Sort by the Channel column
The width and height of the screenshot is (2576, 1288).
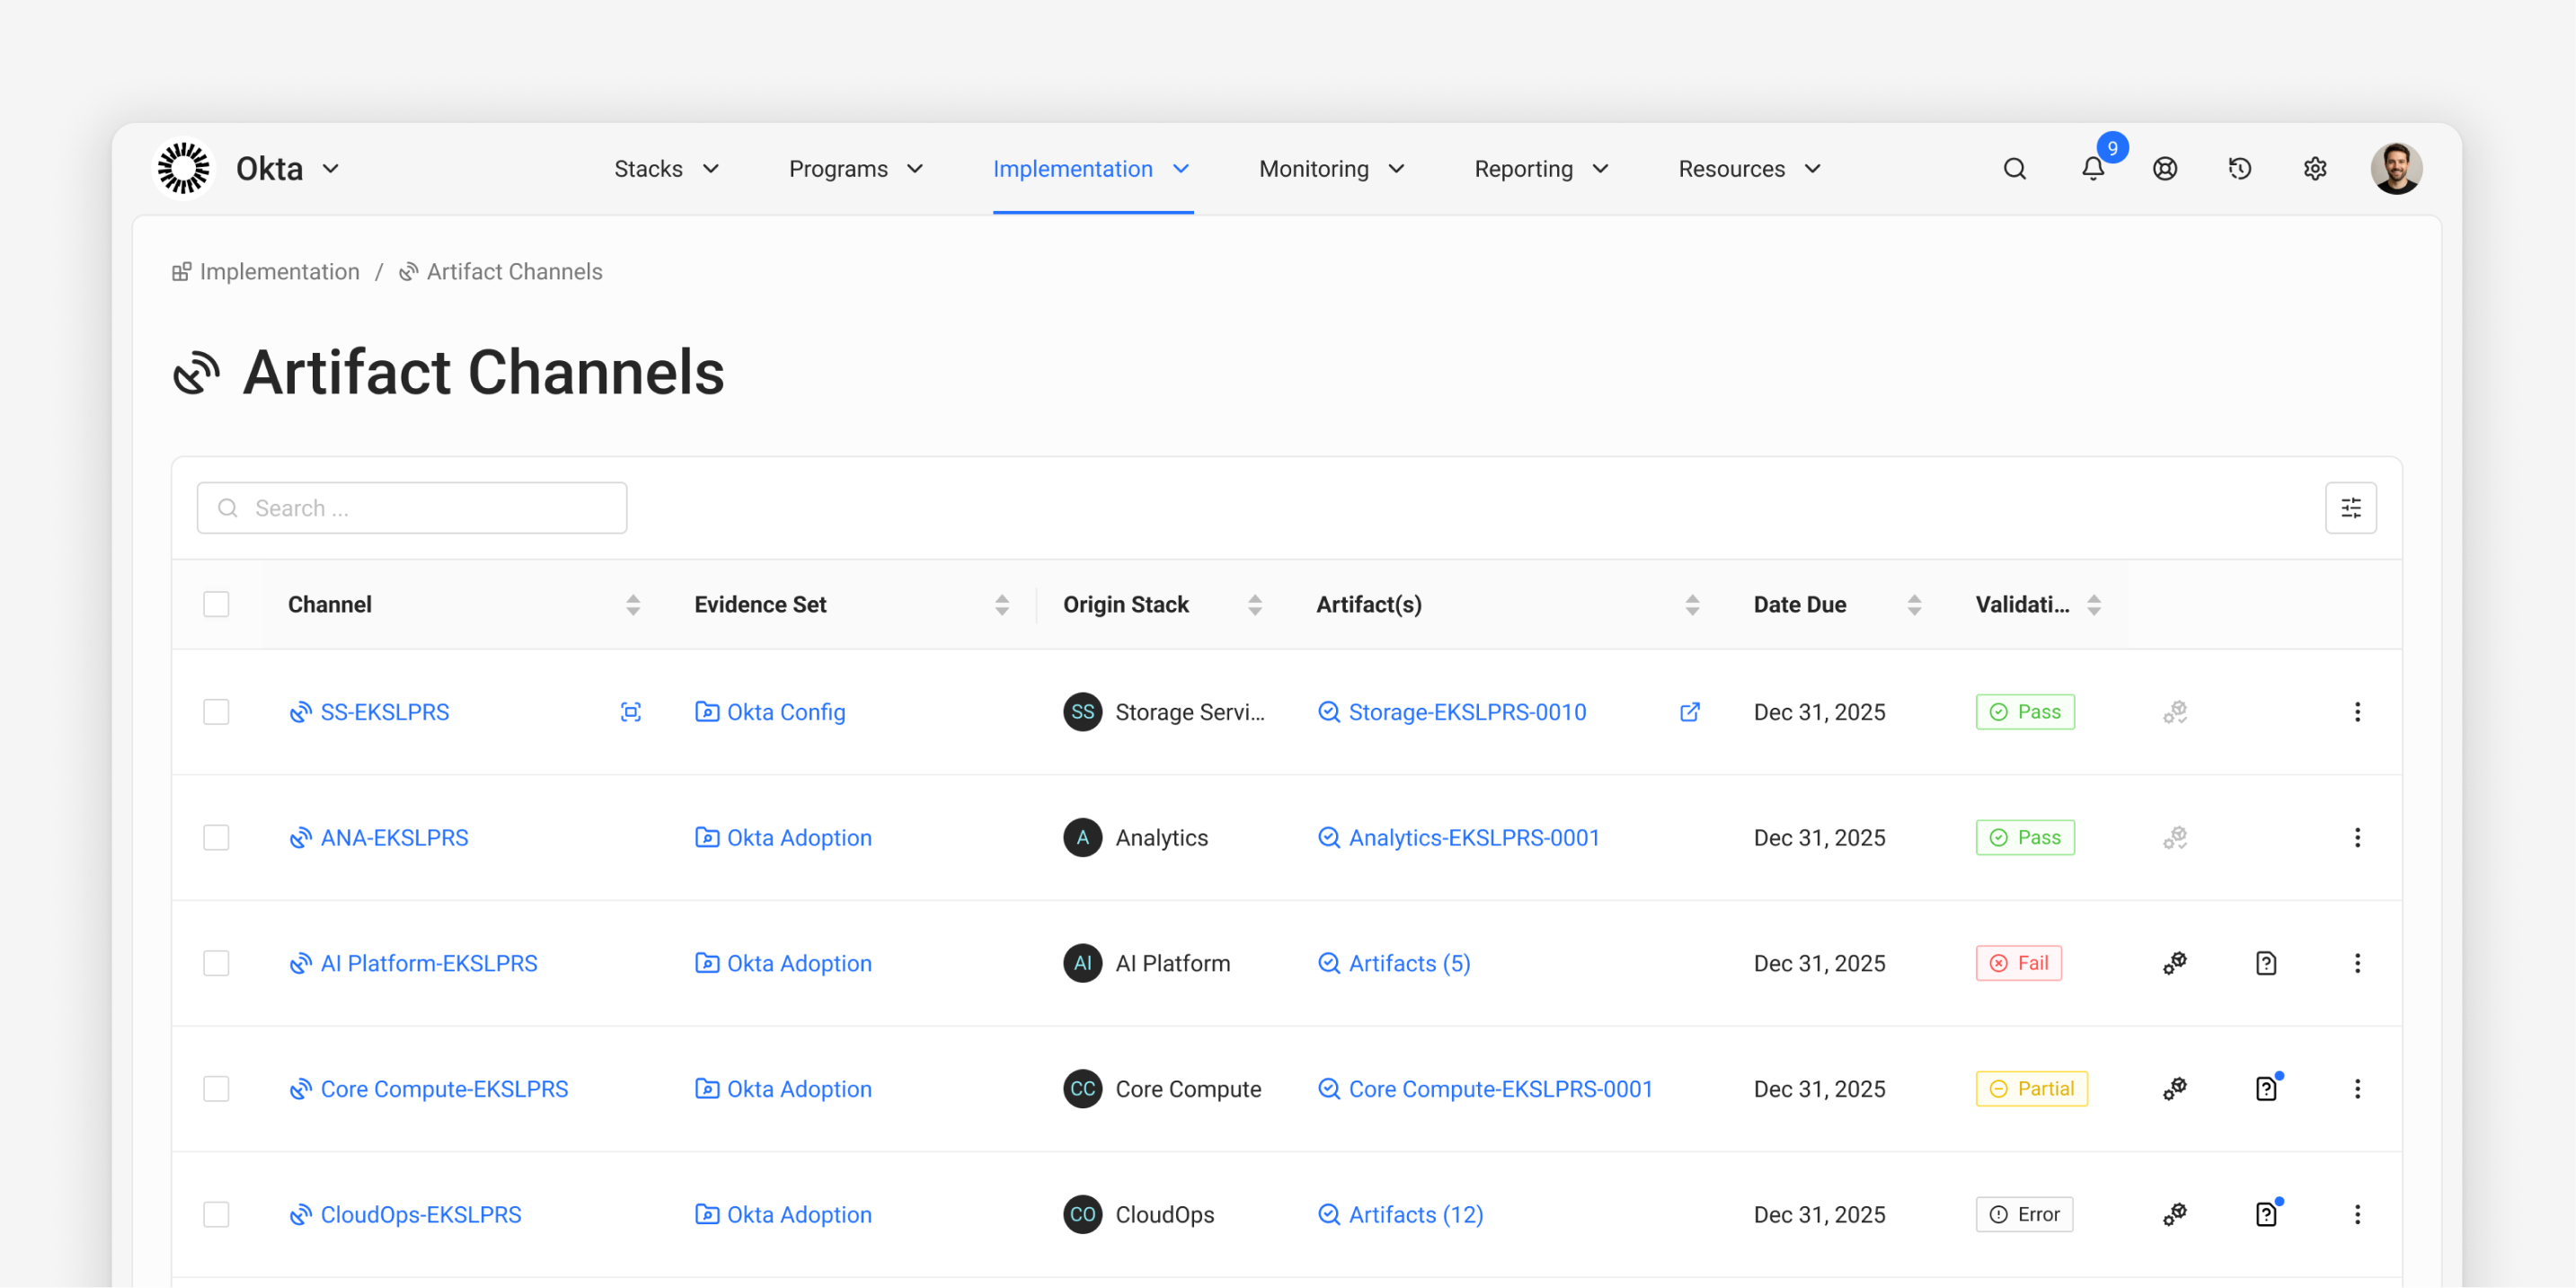633,605
